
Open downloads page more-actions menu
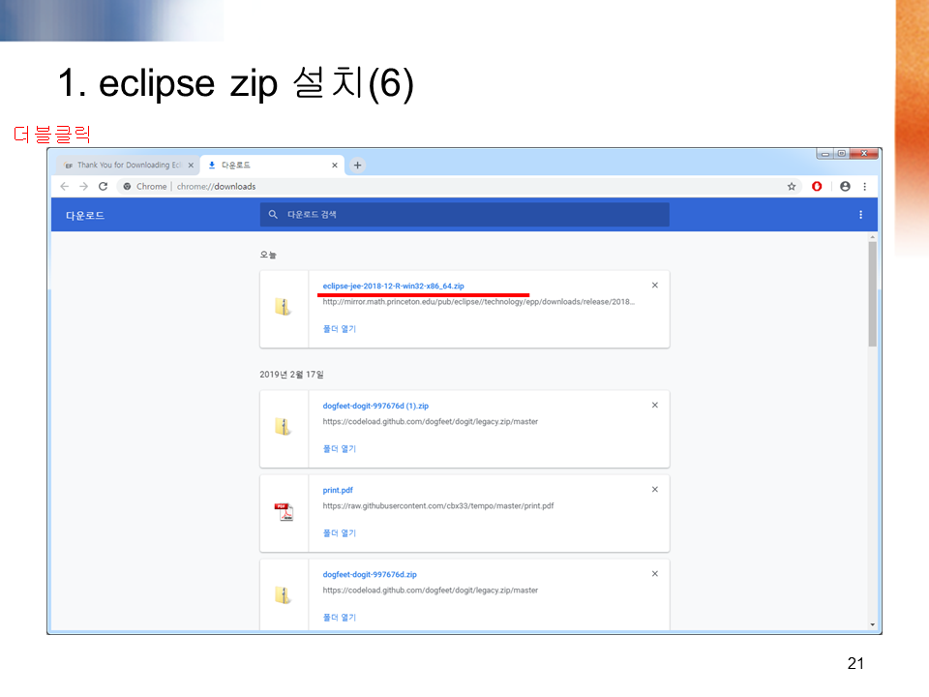pyautogui.click(x=861, y=215)
